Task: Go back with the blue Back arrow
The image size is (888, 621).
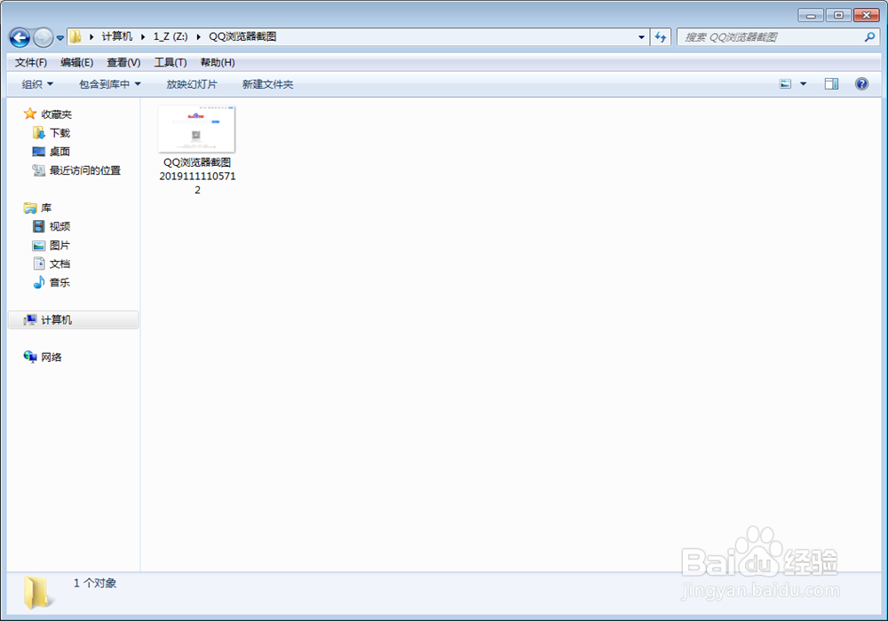Action: coord(20,38)
